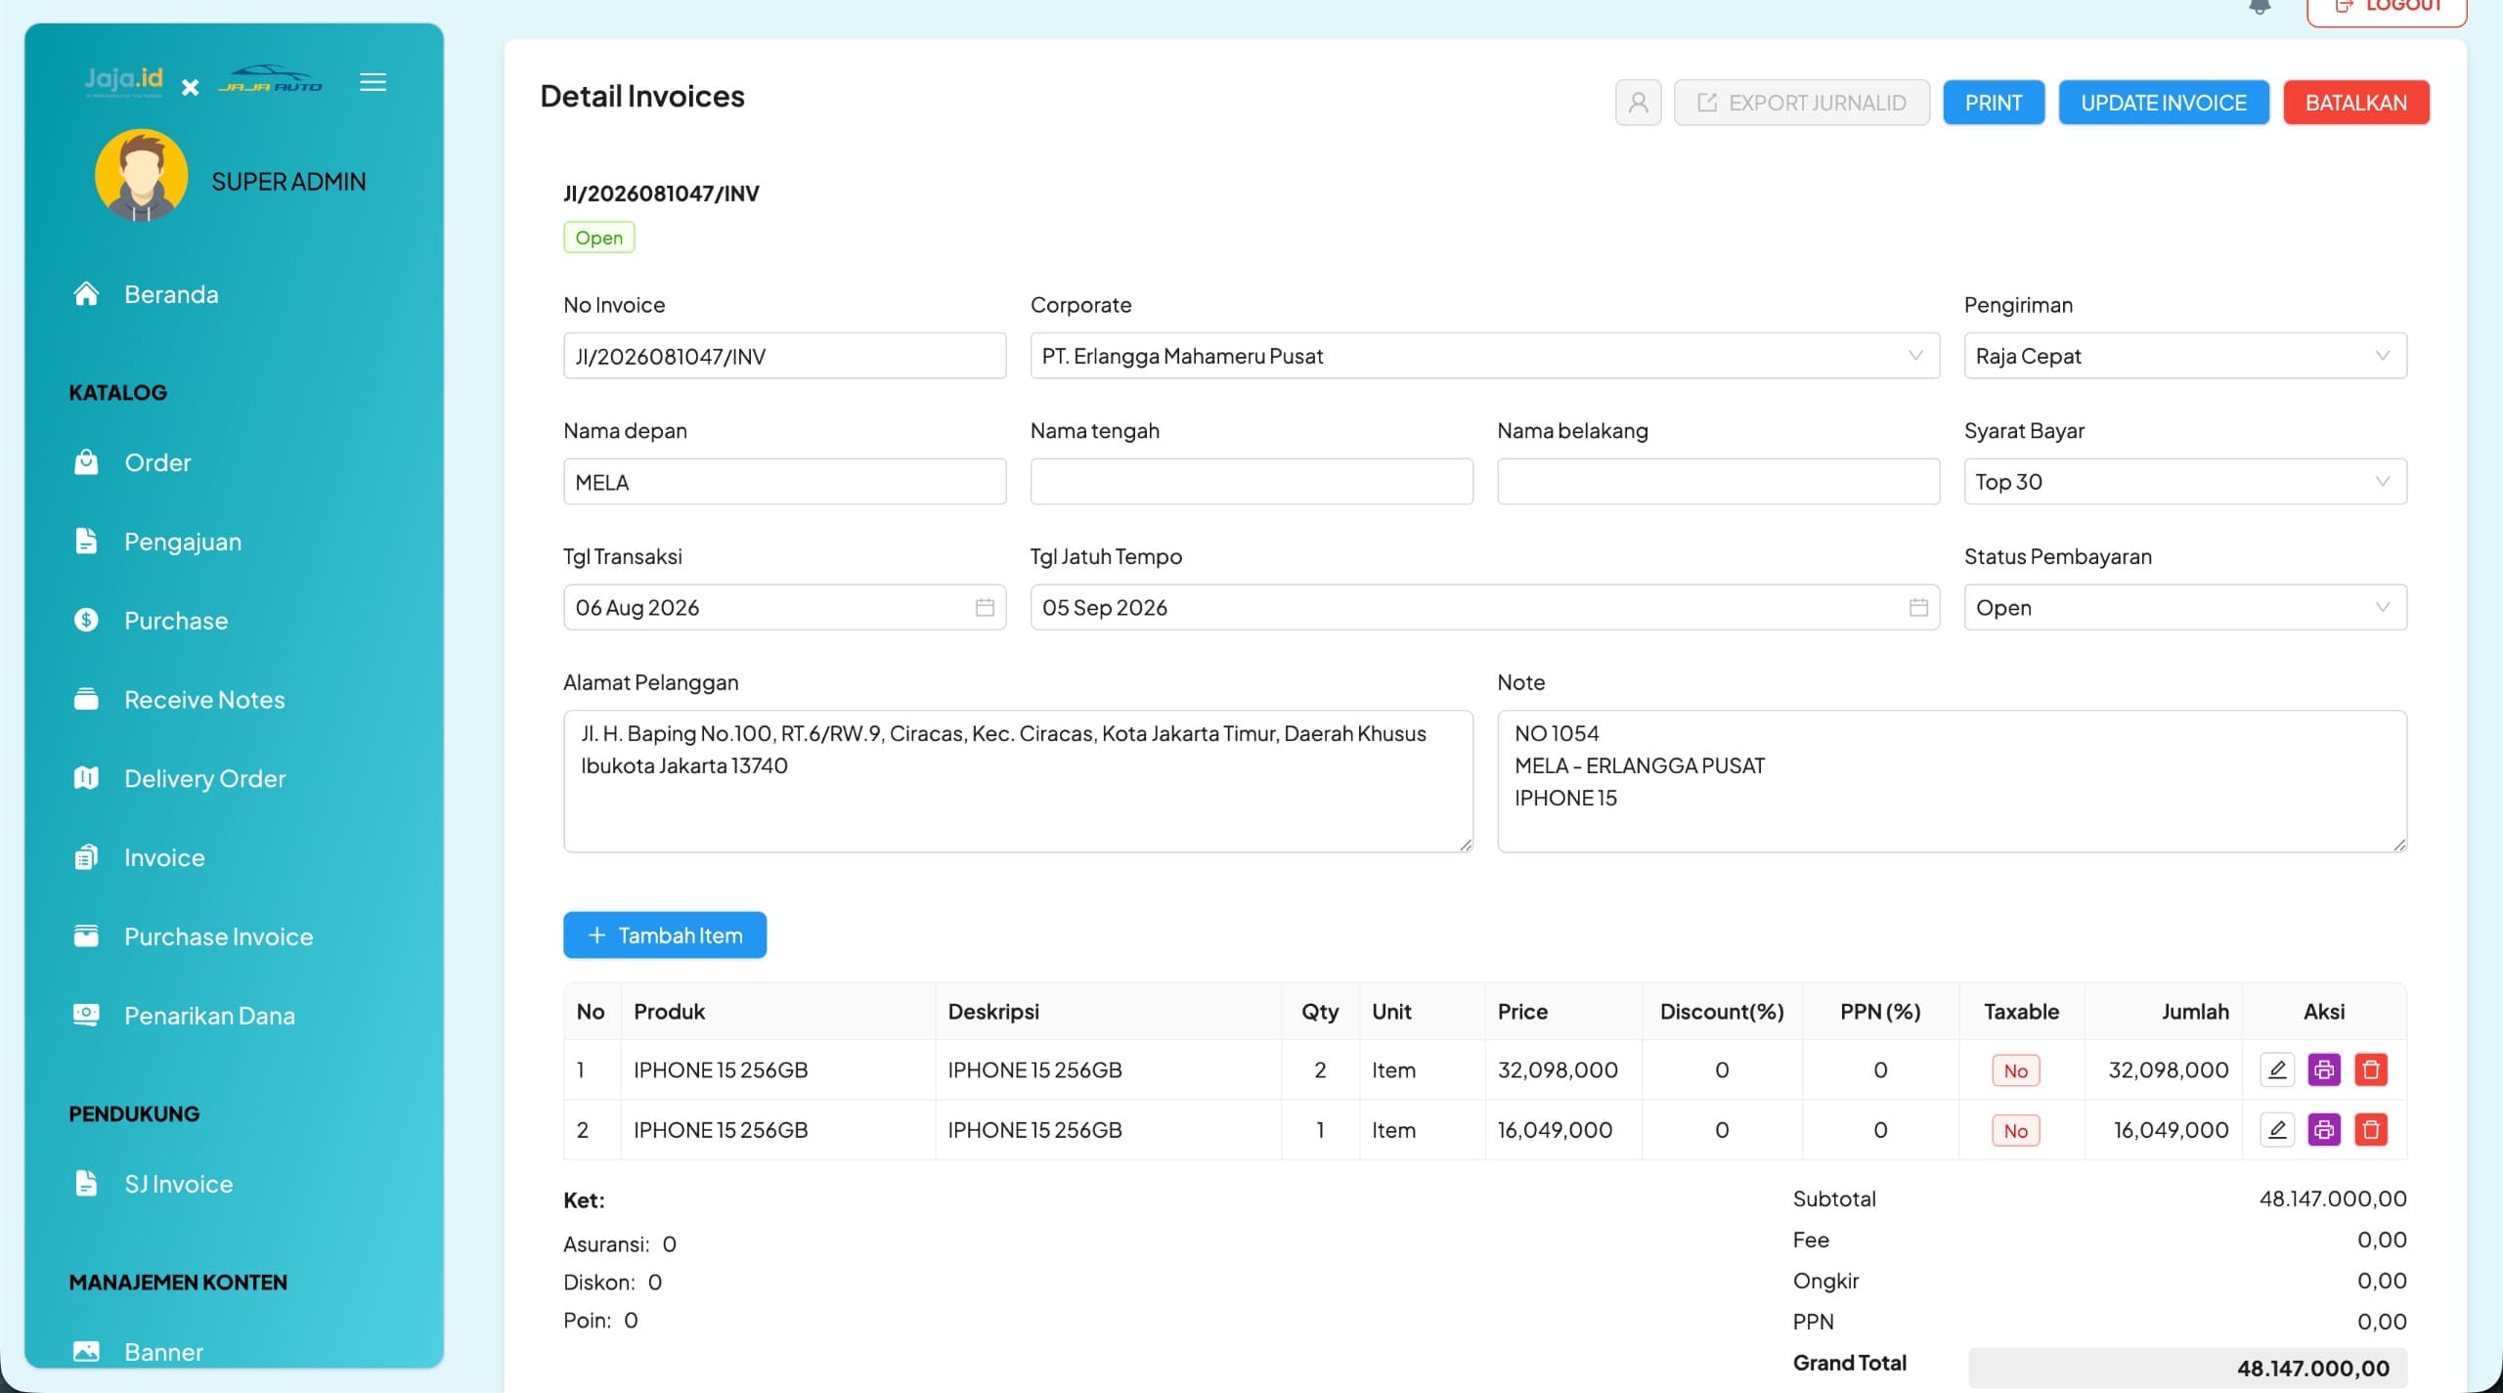Click UPDATE INVOICE button

[x=2163, y=103]
